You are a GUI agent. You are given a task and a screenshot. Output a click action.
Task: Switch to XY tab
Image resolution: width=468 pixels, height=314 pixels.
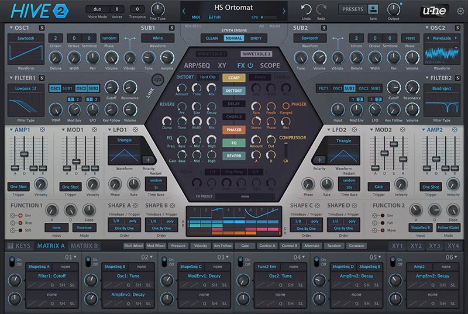pos(222,65)
